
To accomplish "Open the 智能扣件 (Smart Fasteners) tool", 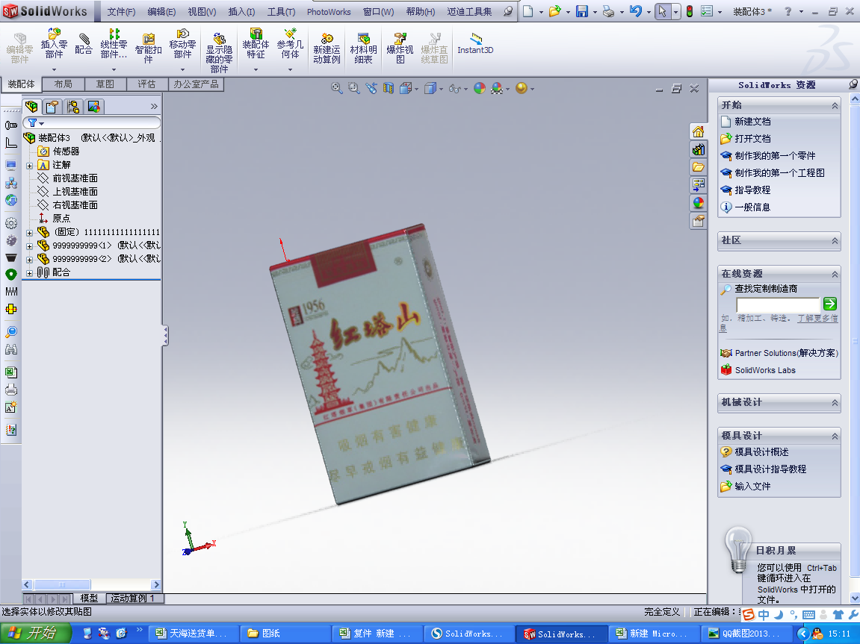I will [148, 49].
